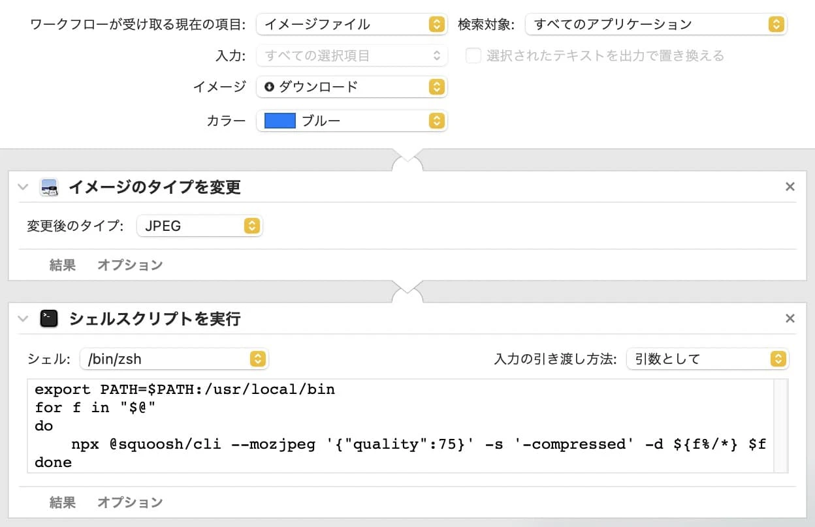
Task: Toggle '選択されたテキストを出力で置き換える' checkbox
Action: 473,56
